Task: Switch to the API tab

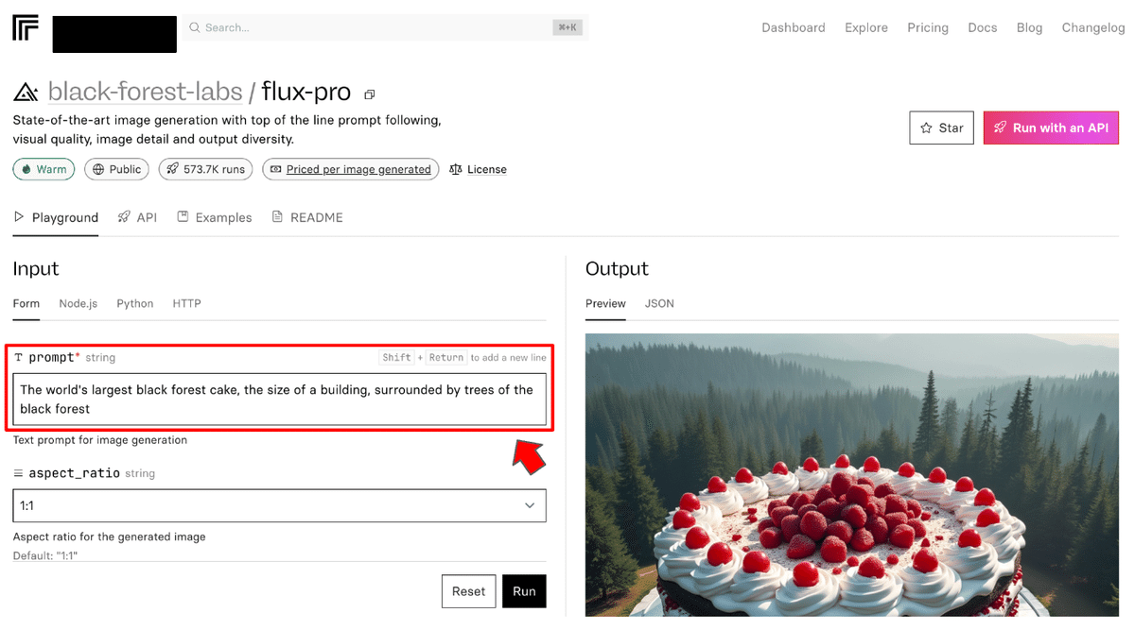Action: (137, 217)
